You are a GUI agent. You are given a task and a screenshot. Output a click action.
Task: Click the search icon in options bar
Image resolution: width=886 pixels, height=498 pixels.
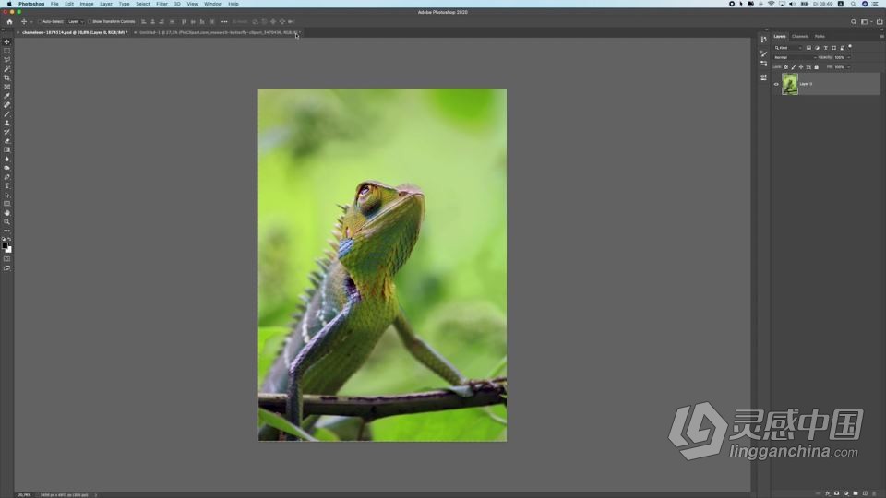(853, 22)
